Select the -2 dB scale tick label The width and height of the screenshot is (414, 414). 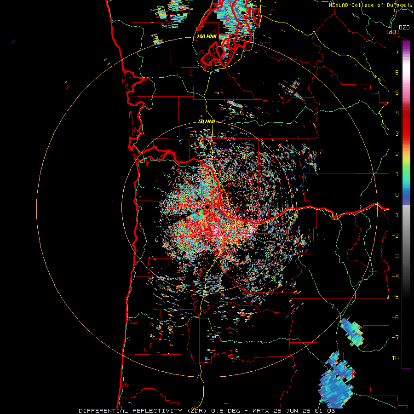tap(395, 236)
